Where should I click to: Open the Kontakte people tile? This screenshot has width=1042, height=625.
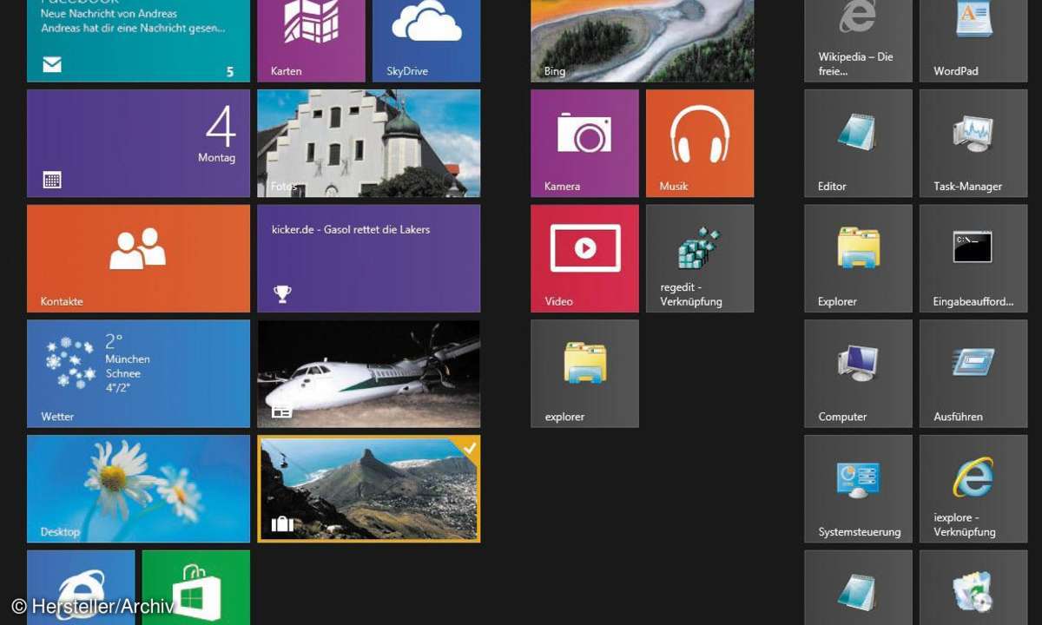pyautogui.click(x=138, y=259)
